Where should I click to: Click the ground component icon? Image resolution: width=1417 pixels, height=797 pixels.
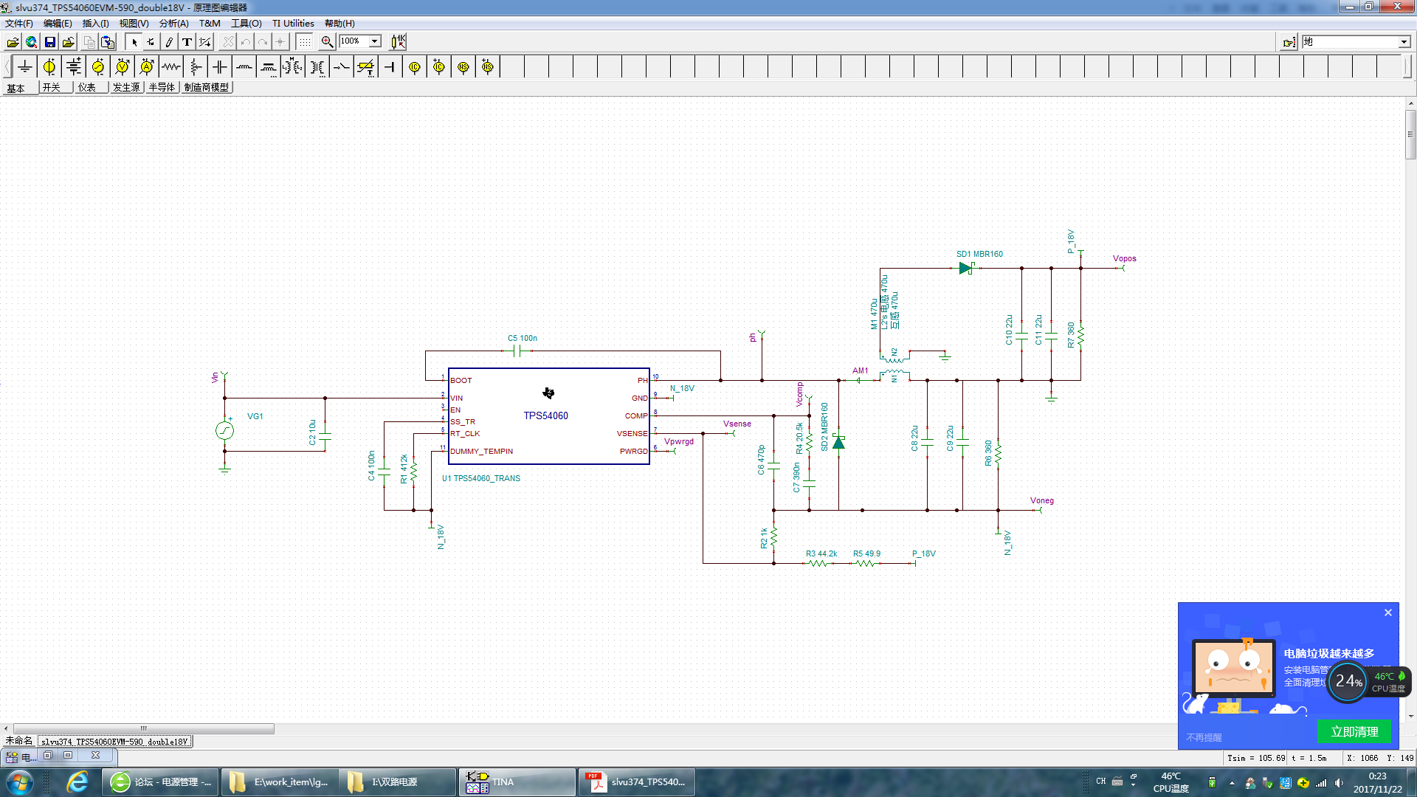(25, 67)
